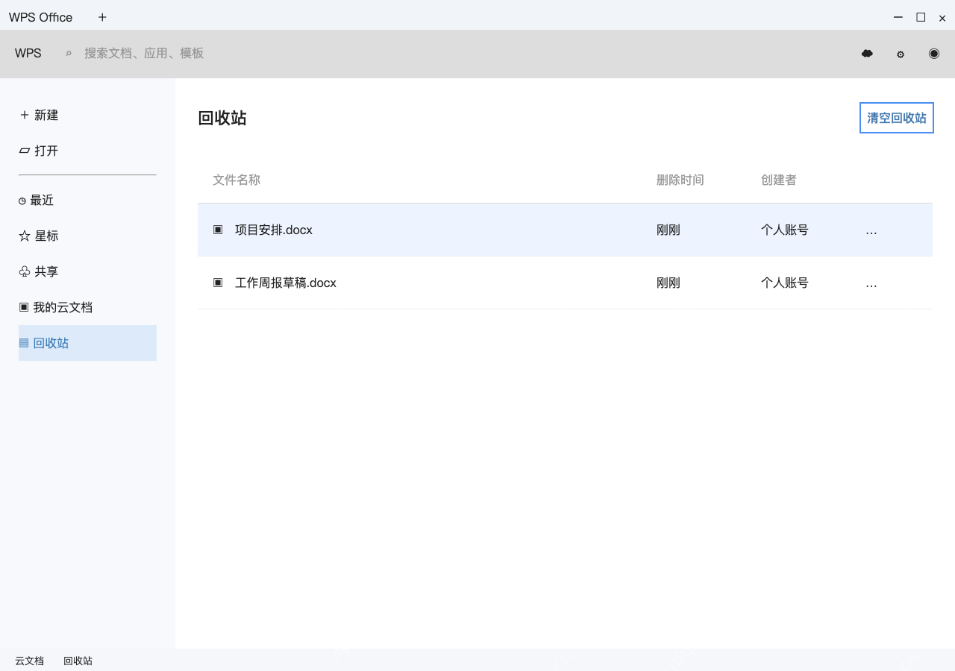
Task: Click the 新建 plus icon in sidebar
Action: coord(25,115)
